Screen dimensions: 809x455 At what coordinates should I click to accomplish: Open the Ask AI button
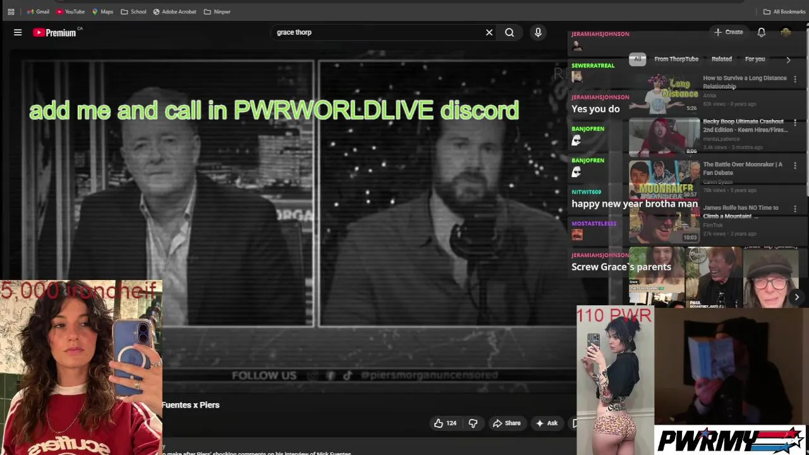[x=547, y=423]
